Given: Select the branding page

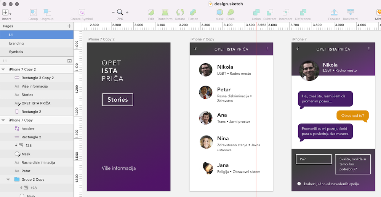Looking at the screenshot, I should tap(37, 43).
